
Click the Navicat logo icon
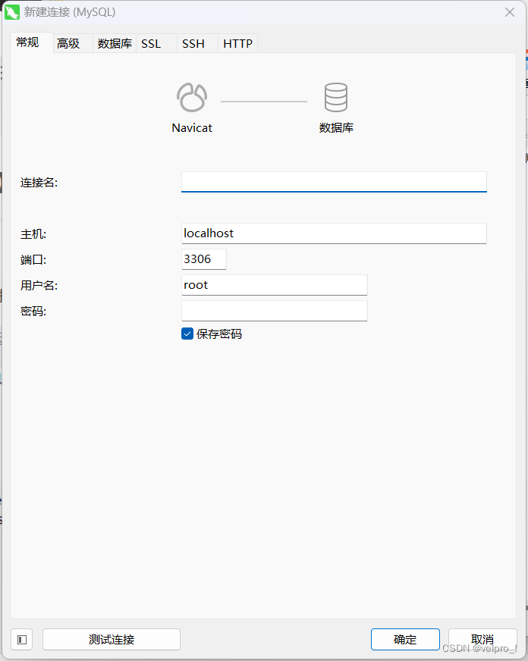pos(192,97)
